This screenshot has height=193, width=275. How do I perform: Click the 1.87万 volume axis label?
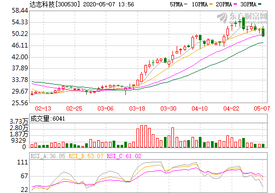[x=19, y=134]
